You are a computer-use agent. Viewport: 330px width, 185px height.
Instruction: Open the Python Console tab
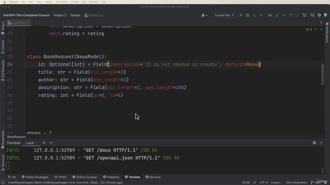85,177
